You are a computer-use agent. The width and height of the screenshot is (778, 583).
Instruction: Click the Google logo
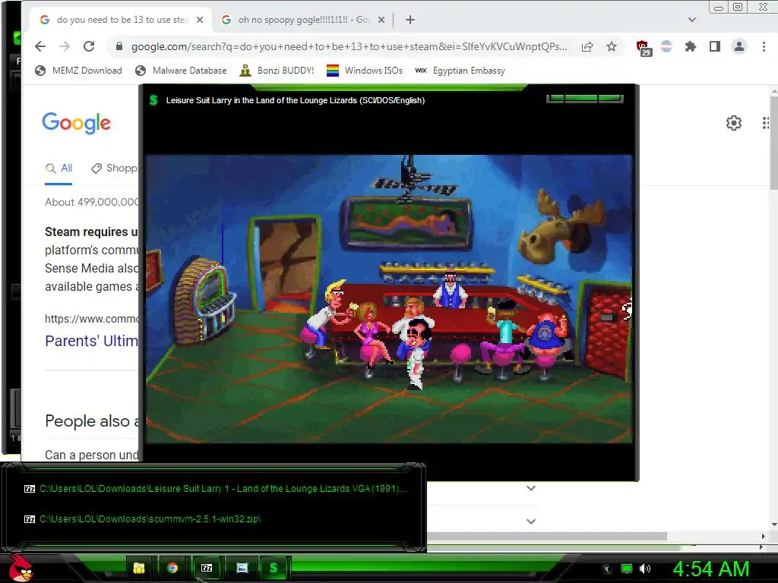(77, 122)
